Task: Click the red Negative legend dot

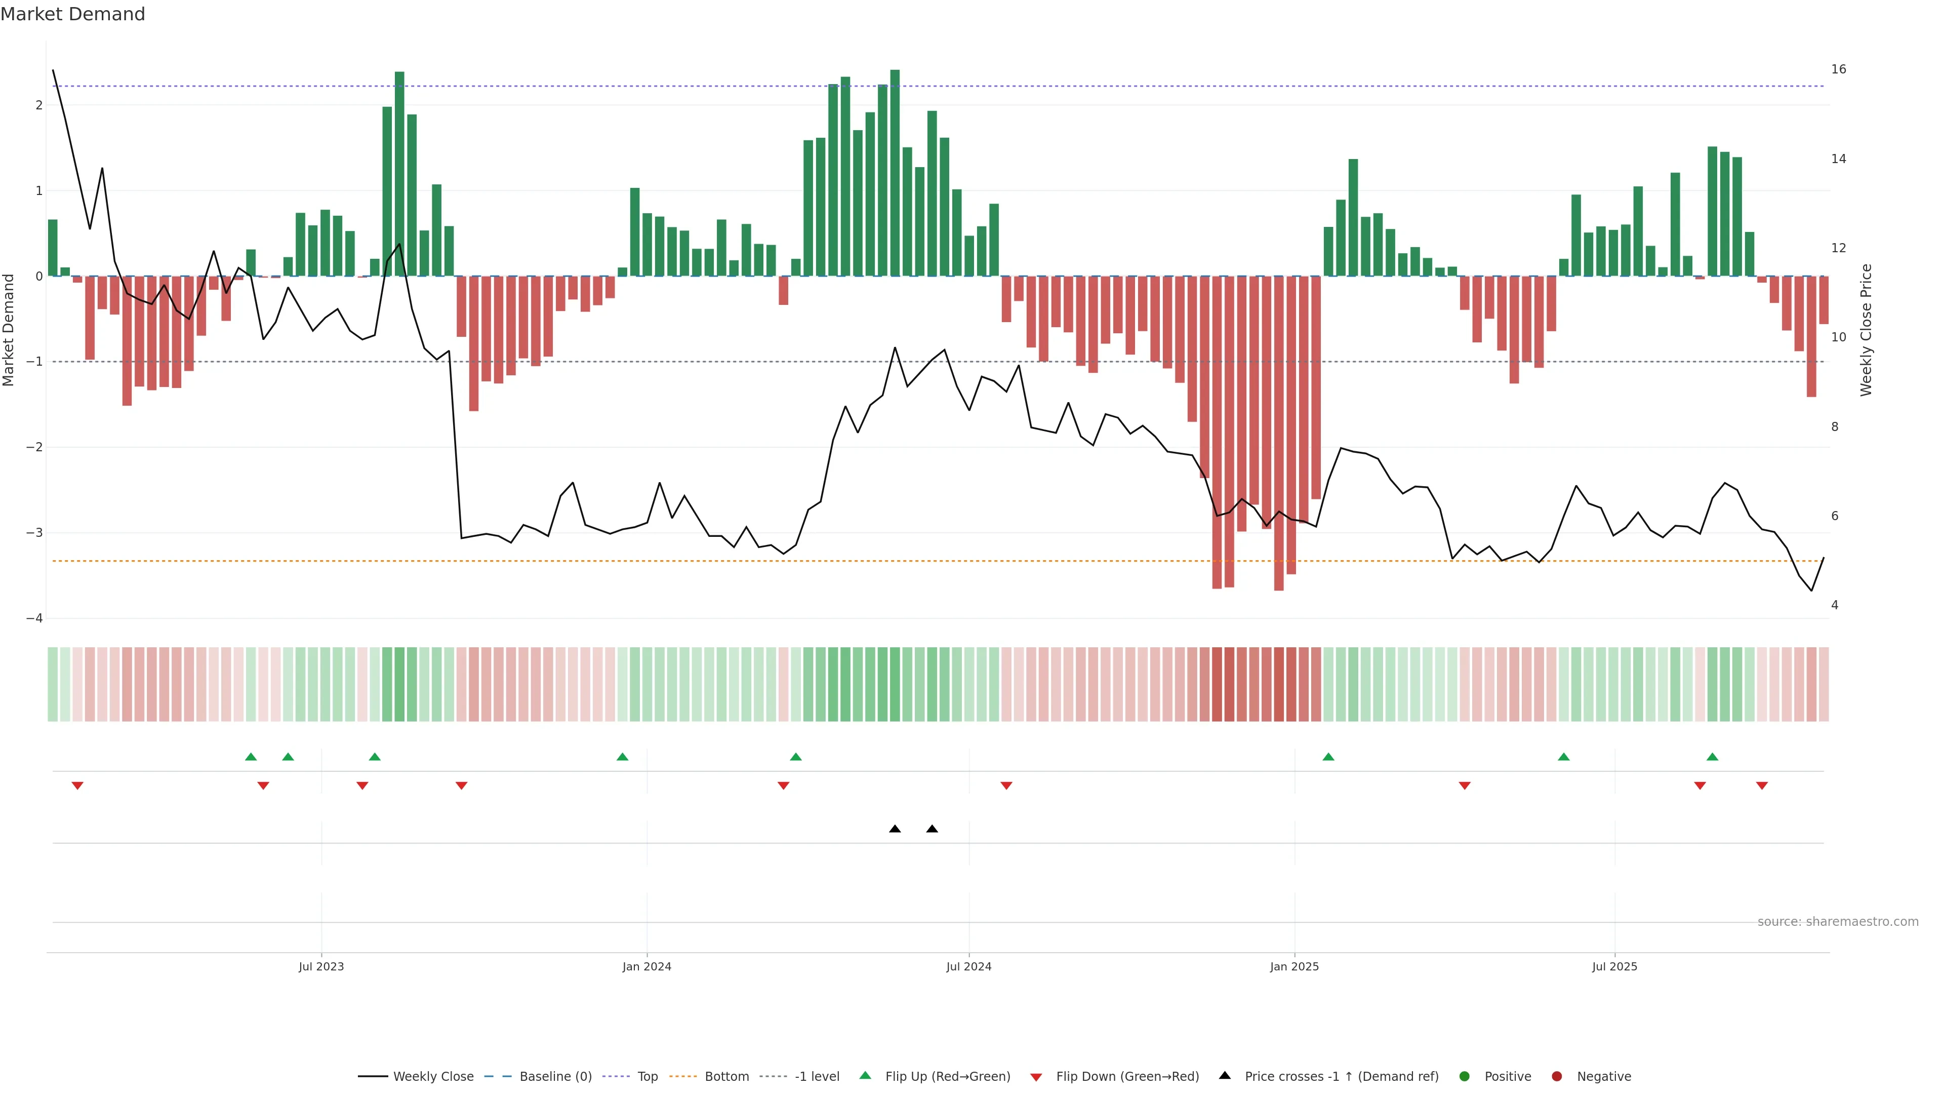Action: coord(1557,1076)
